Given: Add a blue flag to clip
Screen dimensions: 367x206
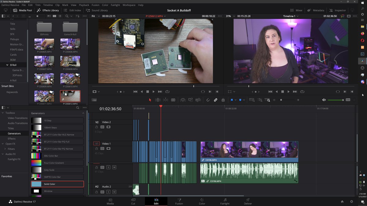Looking at the screenshot, I should coord(232,100).
